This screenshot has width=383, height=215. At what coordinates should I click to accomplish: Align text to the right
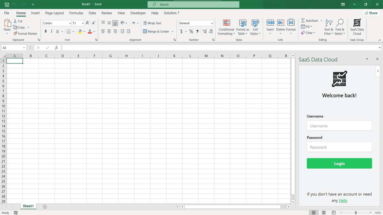[115, 31]
